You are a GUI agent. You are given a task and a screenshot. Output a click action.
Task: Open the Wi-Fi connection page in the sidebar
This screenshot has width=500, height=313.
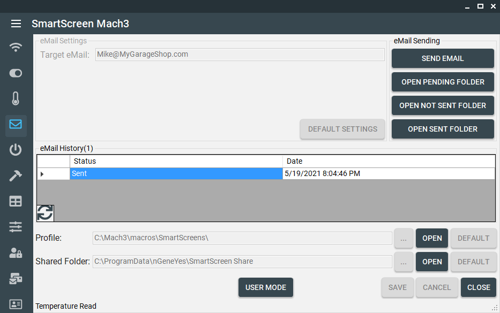[16, 48]
